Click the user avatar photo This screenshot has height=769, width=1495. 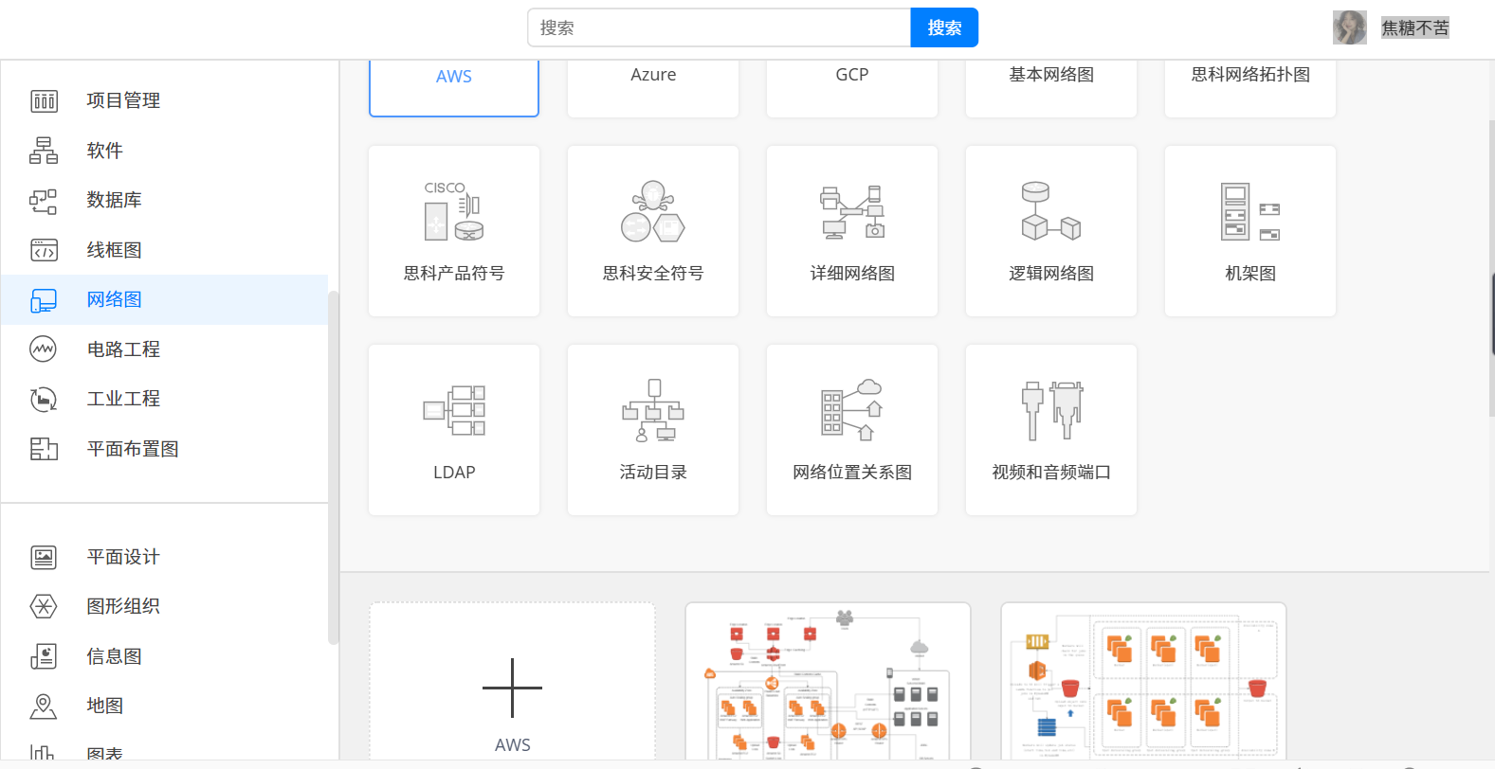click(1350, 27)
